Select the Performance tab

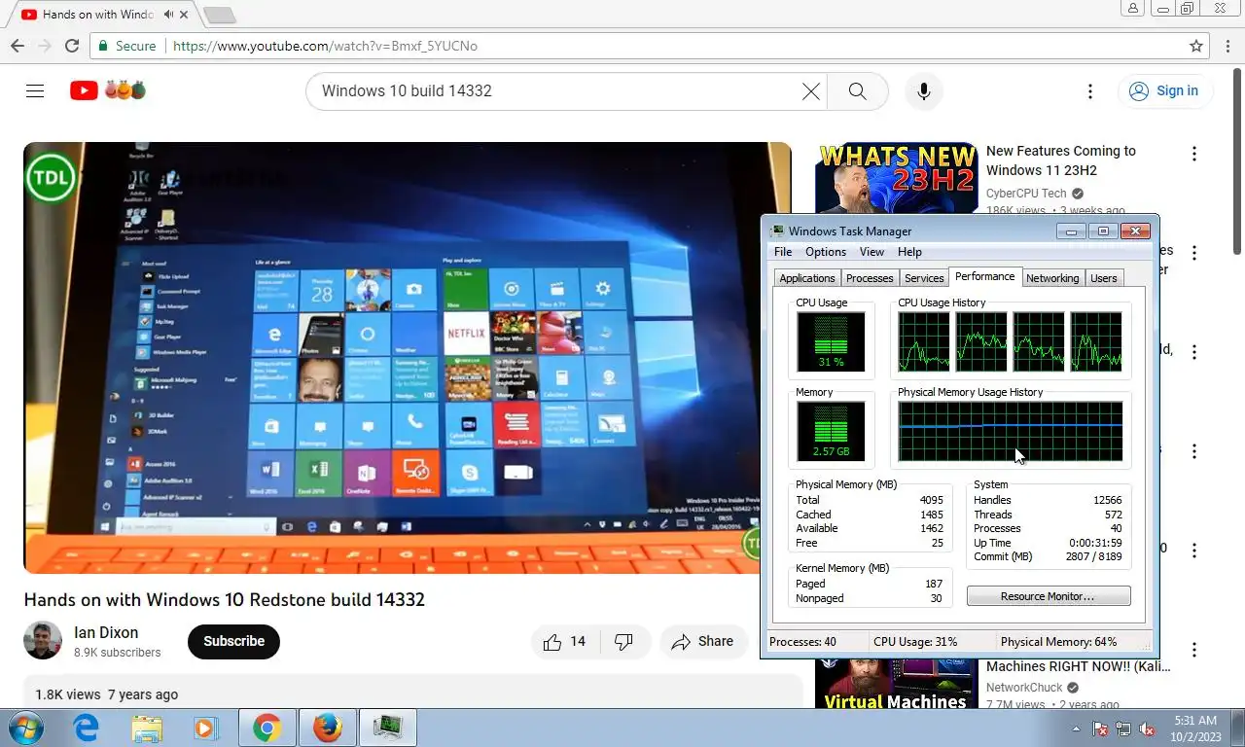click(985, 276)
